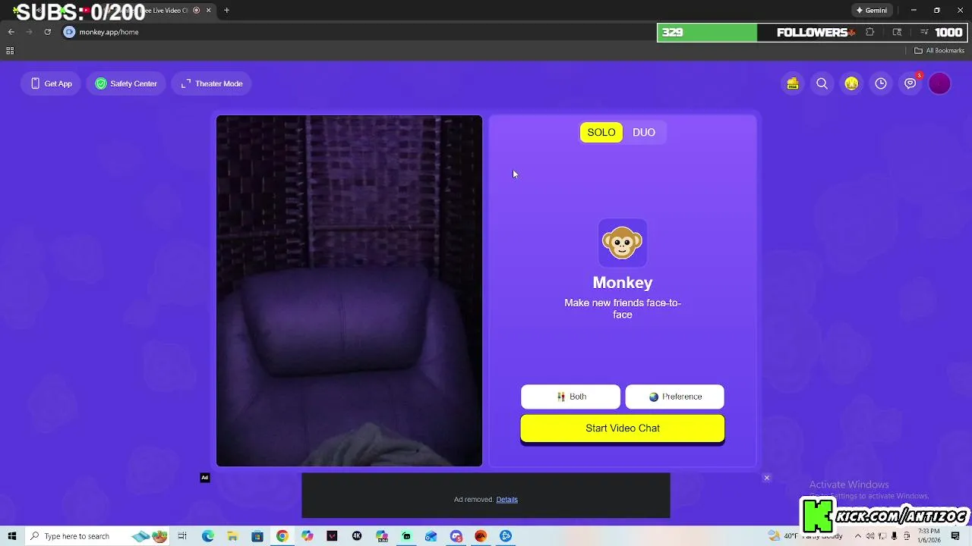
Task: Open the Preference region filter
Action: [x=674, y=397]
